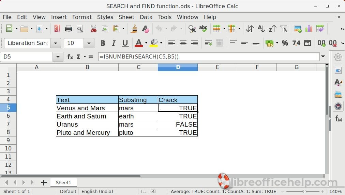Open font name dropdown list

pos(56,43)
